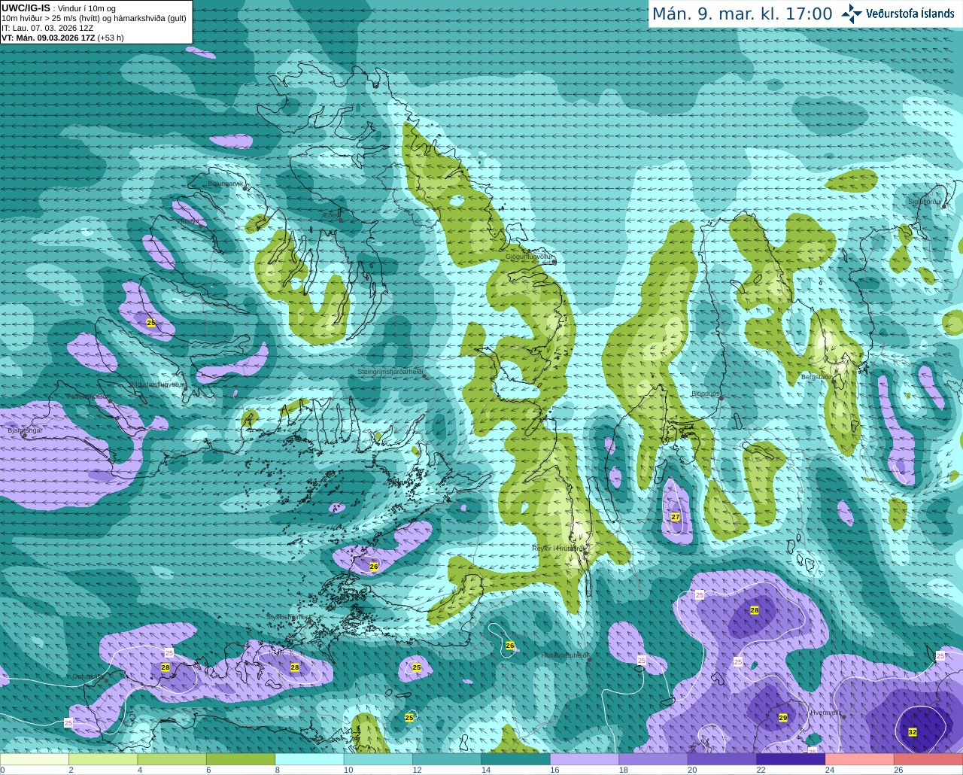Select the Reykir í Hrútafirði station label

[x=557, y=548]
